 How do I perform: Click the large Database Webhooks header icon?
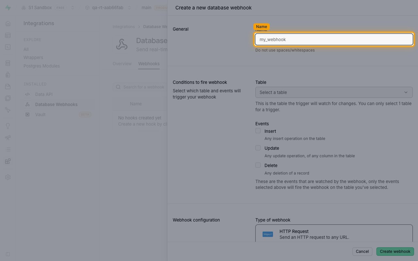pos(122,44)
